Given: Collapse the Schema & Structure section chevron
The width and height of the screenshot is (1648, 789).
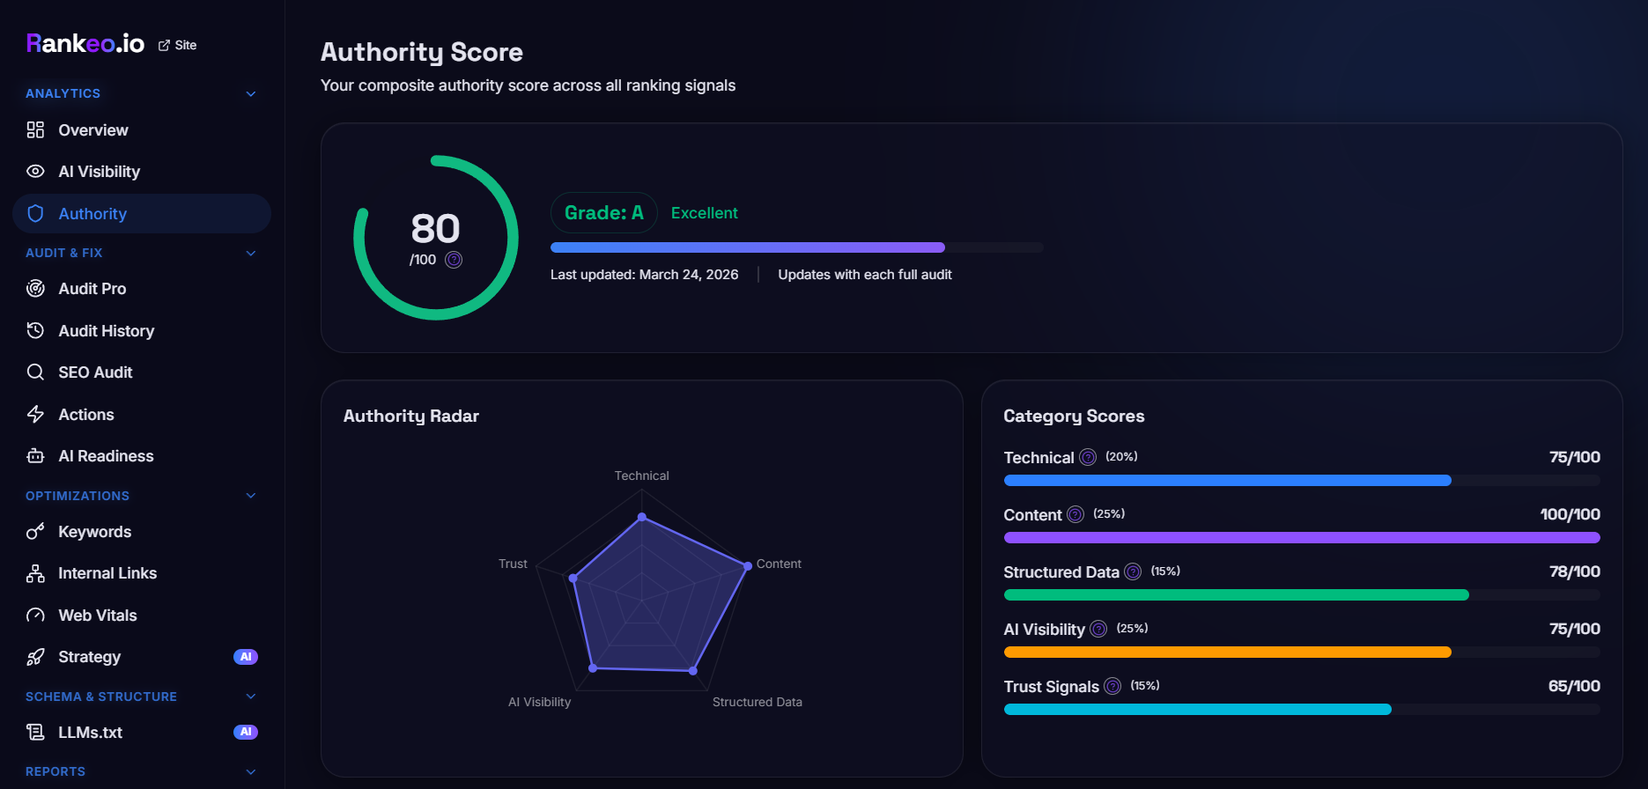Looking at the screenshot, I should click(251, 697).
